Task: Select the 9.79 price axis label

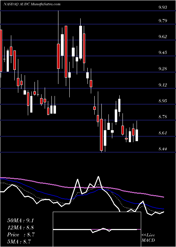Action: coord(163,20)
